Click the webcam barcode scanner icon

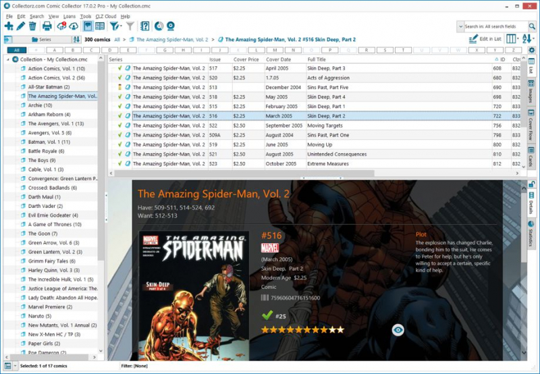[171, 26]
